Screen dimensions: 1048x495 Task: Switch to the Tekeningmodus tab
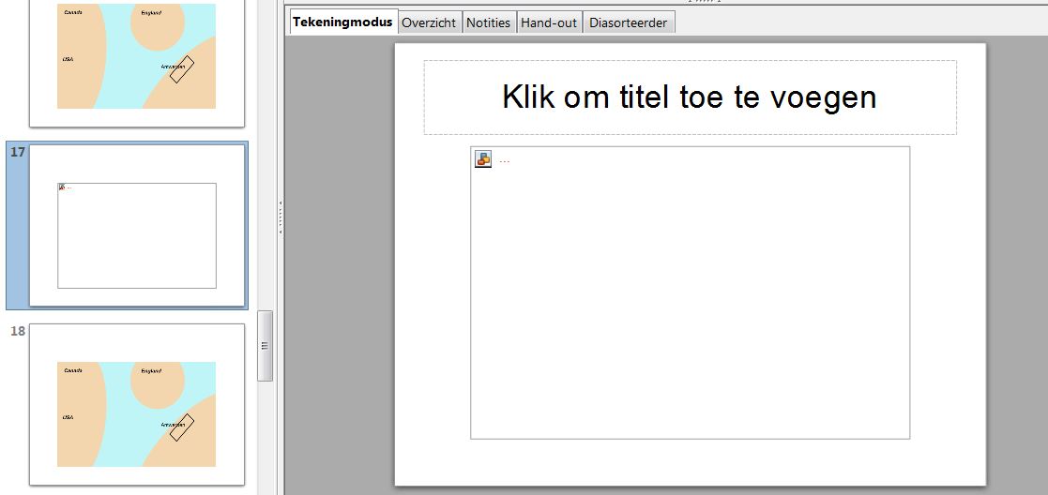343,22
